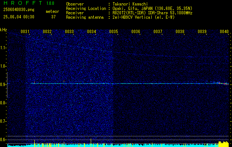This screenshot has height=147, width=232.
Task: Click the meteor count 37
Action: (53, 17)
